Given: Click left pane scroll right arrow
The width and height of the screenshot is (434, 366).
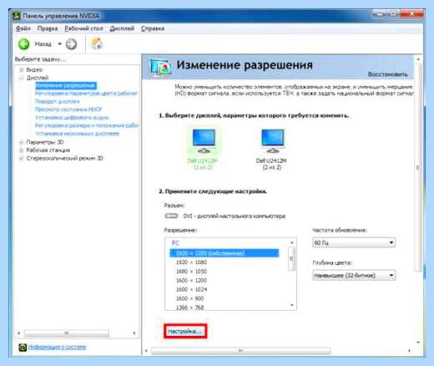Looking at the screenshot, I should pos(134,333).
